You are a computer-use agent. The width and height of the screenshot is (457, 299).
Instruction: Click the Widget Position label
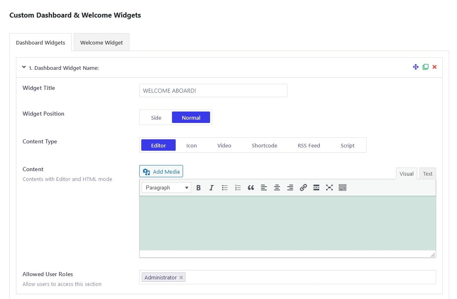point(43,114)
